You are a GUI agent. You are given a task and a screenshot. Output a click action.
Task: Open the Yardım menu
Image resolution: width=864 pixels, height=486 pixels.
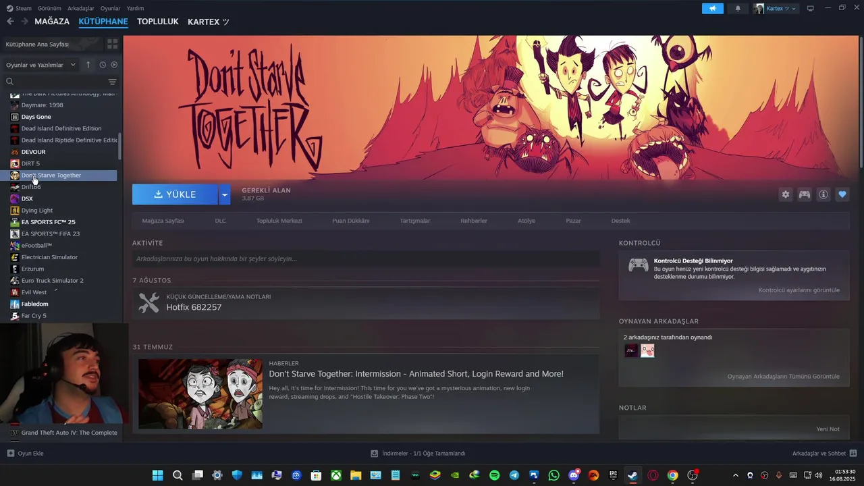tap(135, 8)
